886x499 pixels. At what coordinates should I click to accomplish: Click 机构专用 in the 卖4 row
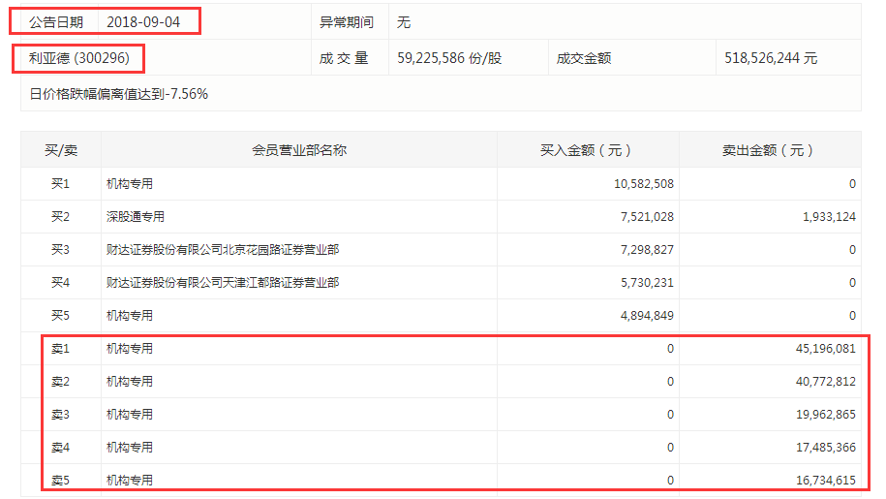click(x=130, y=448)
